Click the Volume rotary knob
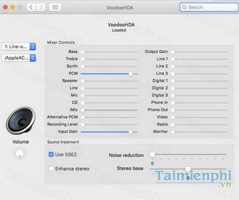This screenshot has width=239, height=200. coord(20,154)
